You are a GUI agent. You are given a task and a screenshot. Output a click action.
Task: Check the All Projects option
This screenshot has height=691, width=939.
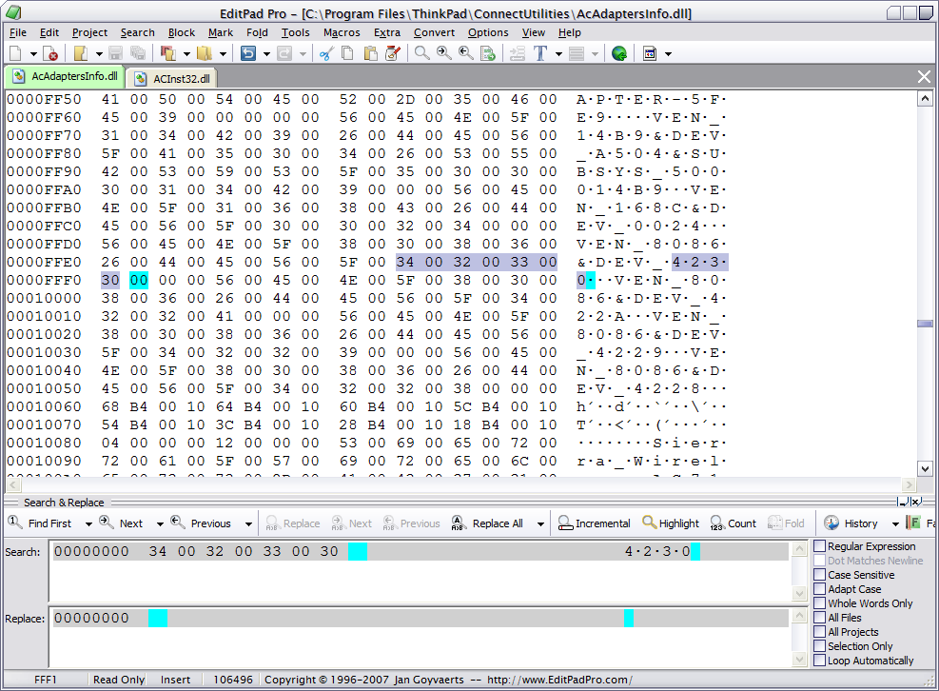[x=820, y=632]
